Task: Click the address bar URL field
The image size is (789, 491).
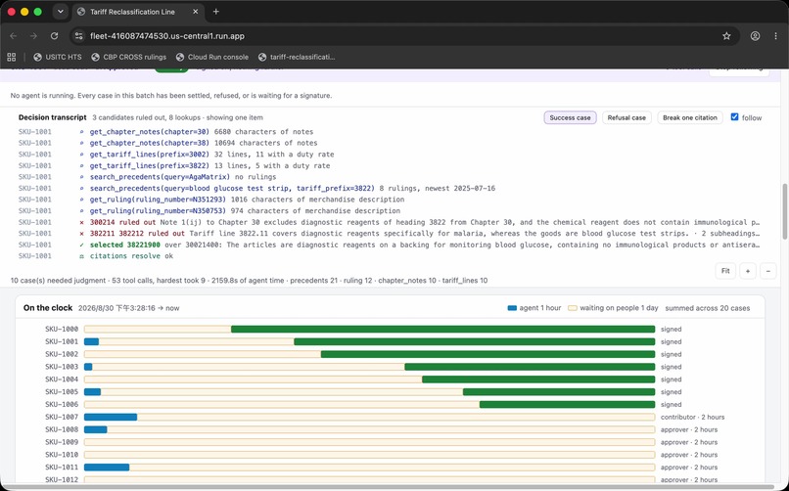Action: coord(402,36)
